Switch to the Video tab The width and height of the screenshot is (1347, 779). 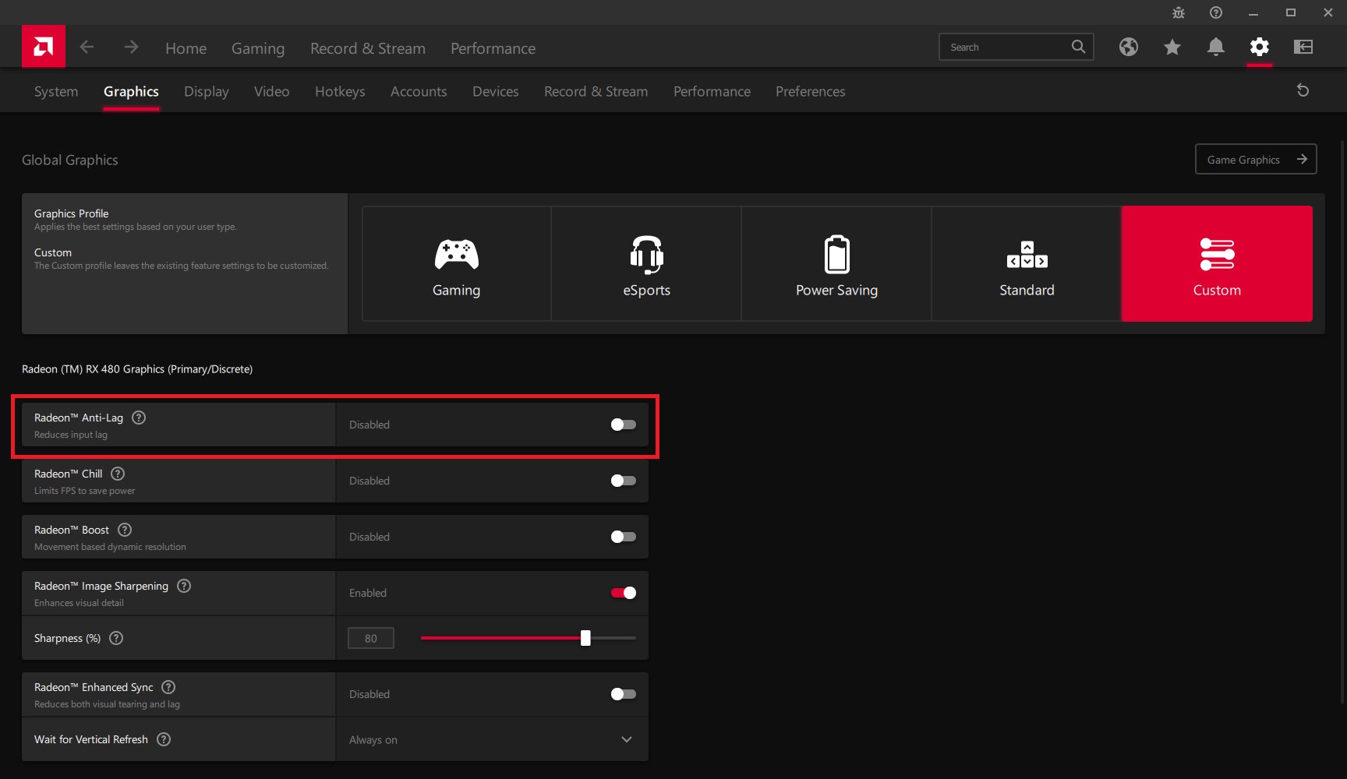click(271, 91)
